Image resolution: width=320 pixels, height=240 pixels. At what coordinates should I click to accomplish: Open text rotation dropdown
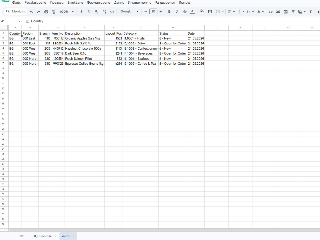click(x=260, y=12)
